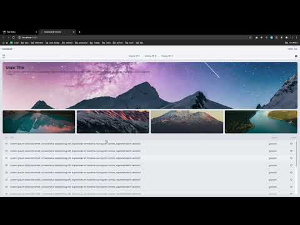Open the teal lake reflection thumbnail

coord(39,122)
